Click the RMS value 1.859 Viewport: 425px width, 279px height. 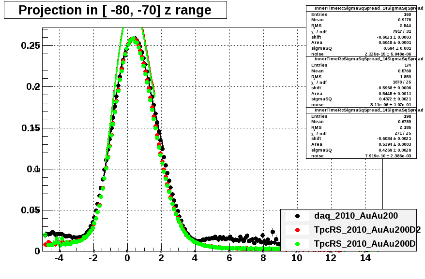pyautogui.click(x=405, y=77)
